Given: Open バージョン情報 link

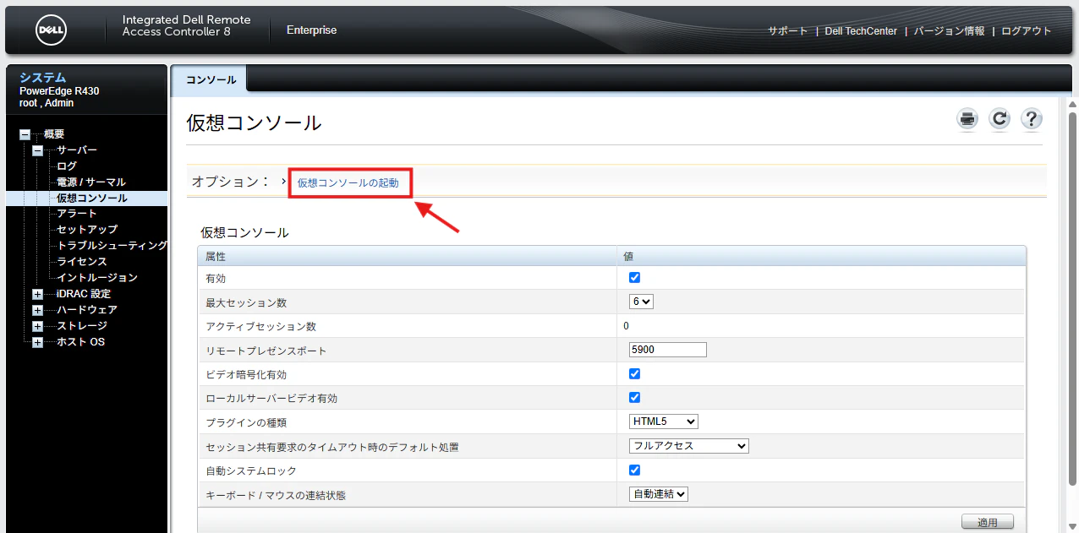Looking at the screenshot, I should (x=949, y=31).
